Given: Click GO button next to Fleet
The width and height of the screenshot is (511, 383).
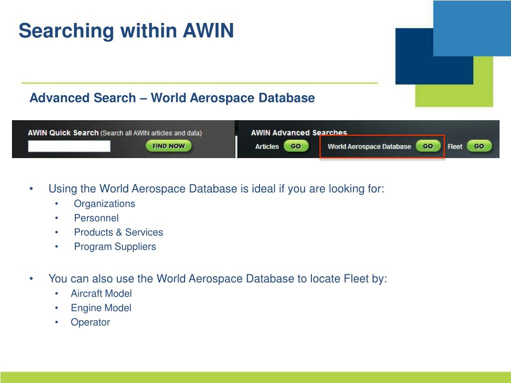Looking at the screenshot, I should (479, 146).
